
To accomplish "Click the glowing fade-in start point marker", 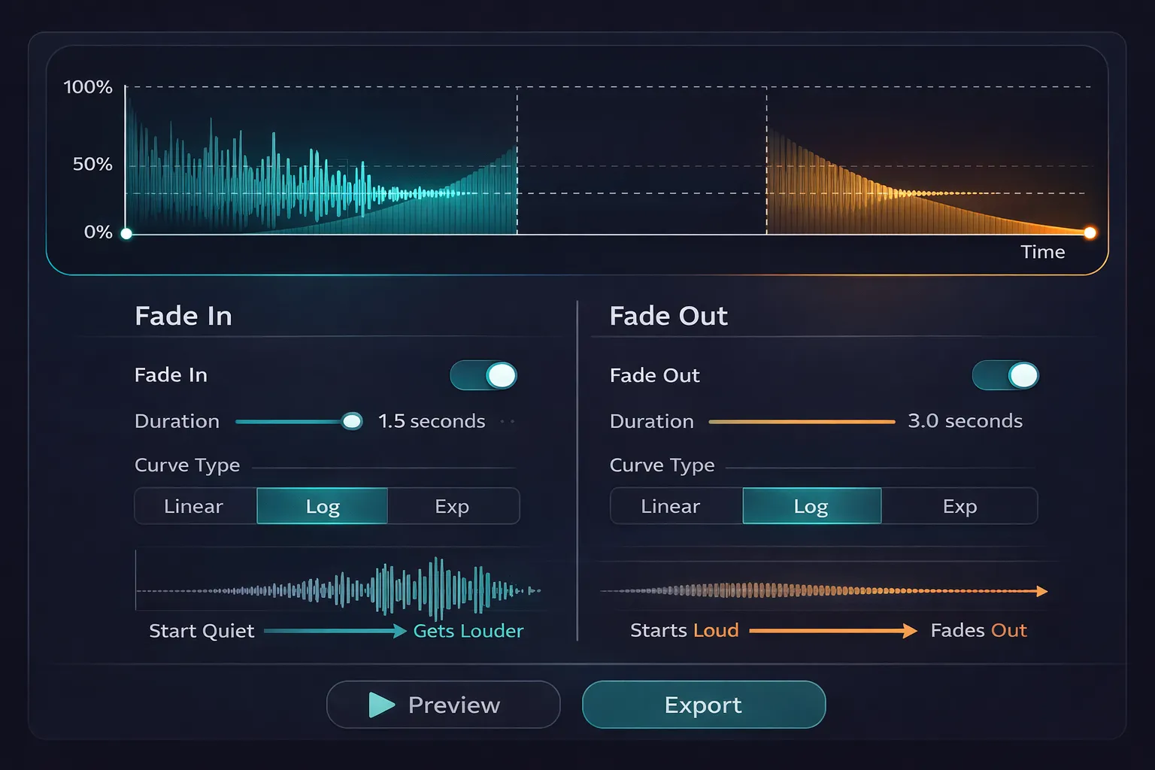I will coord(126,233).
